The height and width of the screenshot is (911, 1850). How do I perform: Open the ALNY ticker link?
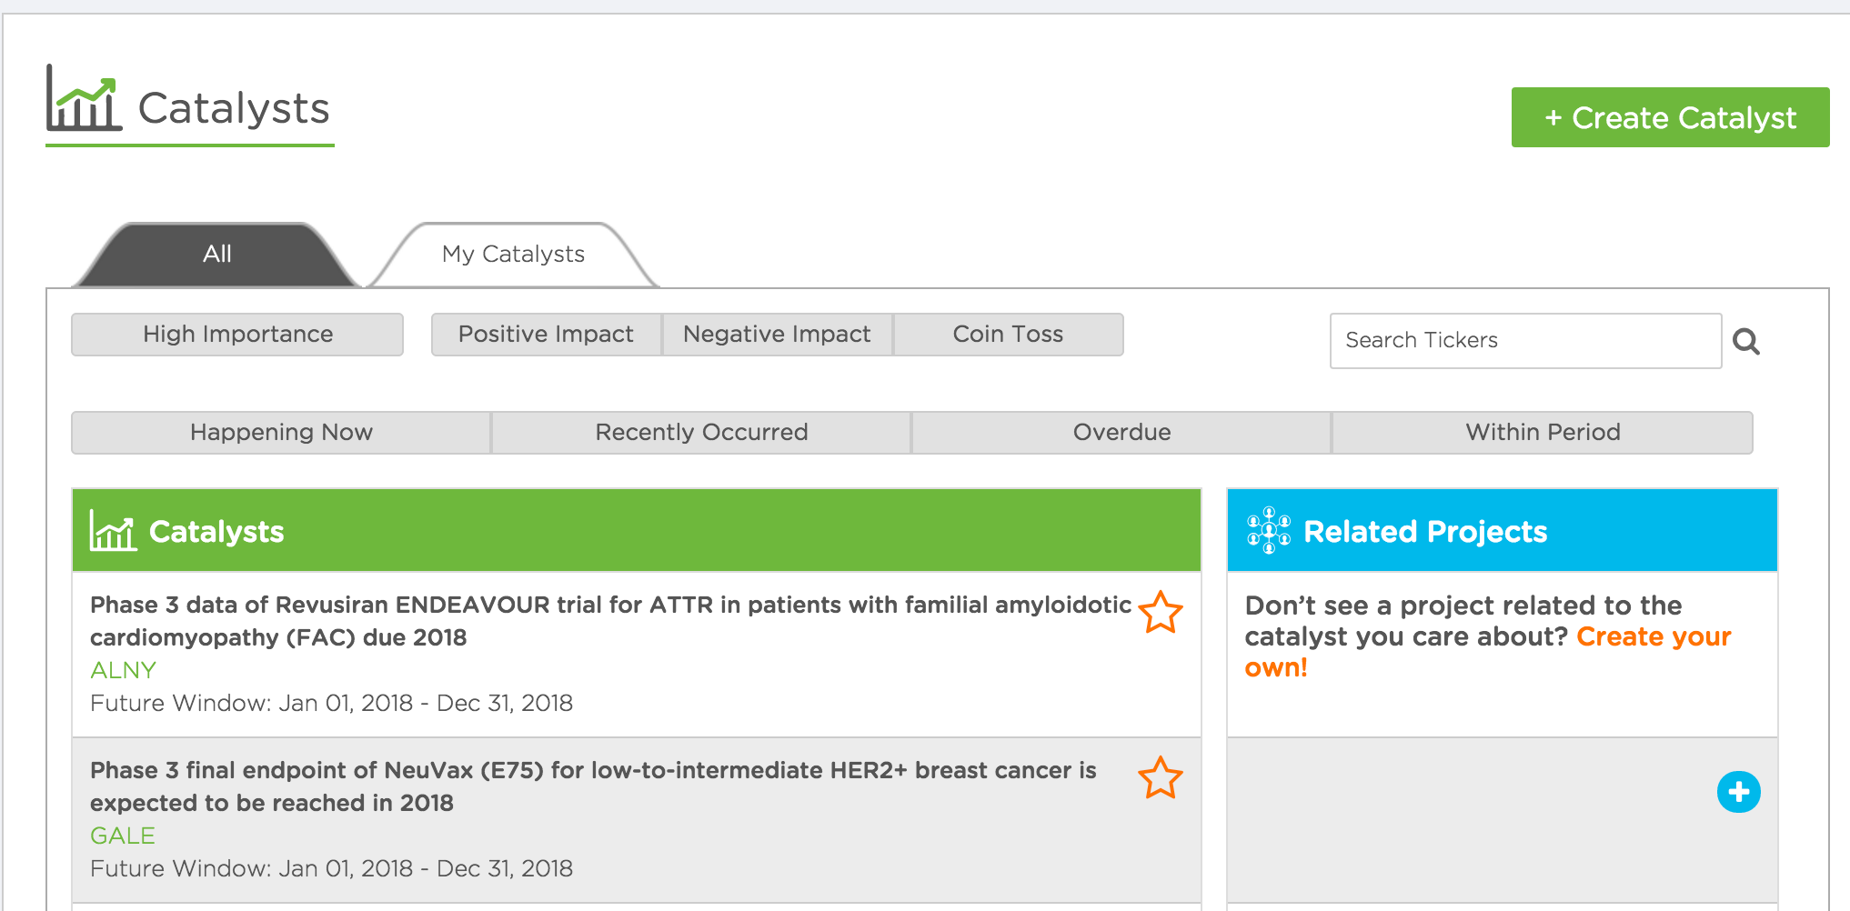(123, 670)
